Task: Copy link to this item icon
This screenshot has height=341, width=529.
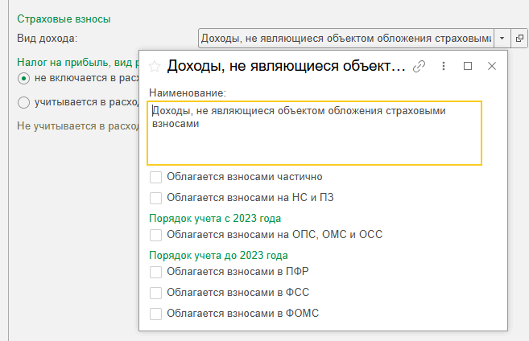Action: pyautogui.click(x=419, y=67)
